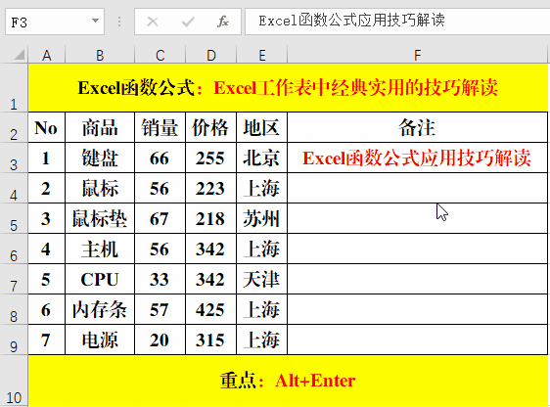Select the 天津 cell

[x=261, y=279]
